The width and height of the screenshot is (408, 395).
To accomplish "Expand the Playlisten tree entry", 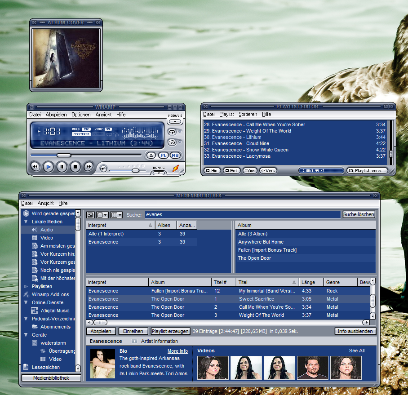I will pyautogui.click(x=26, y=286).
